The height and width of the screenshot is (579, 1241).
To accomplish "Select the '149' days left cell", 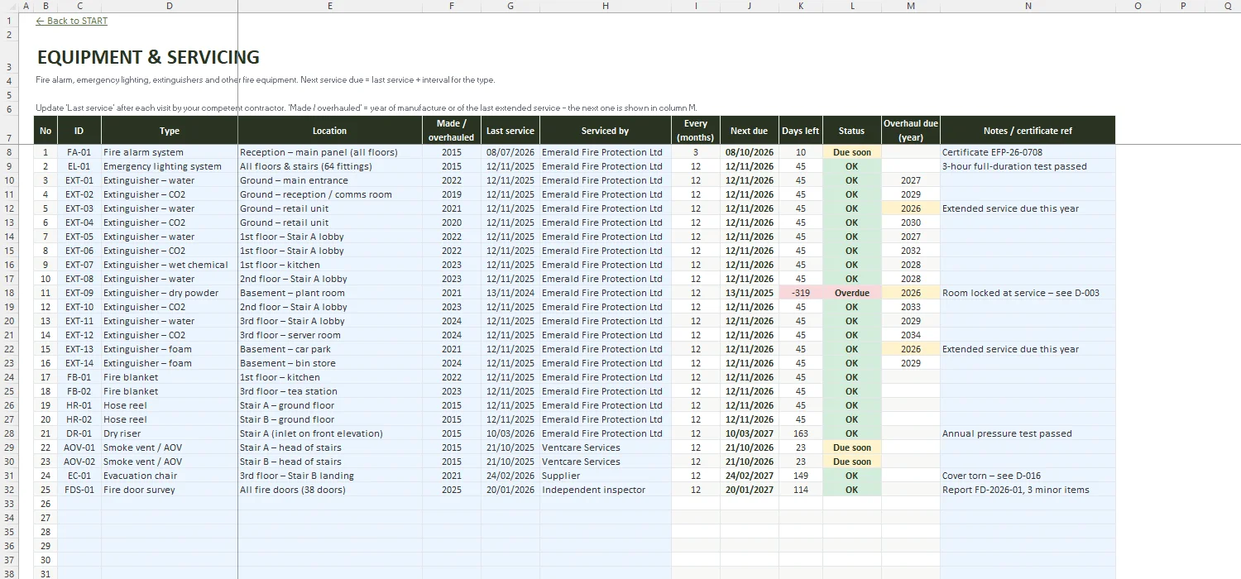I will click(801, 476).
